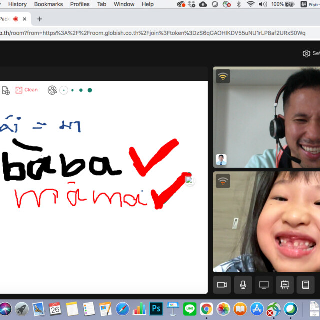Open Numbers chart icon in Dock
320x320 pixels.
pos(139,309)
